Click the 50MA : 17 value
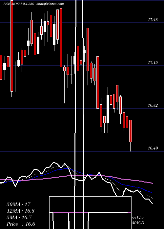 [19, 204]
